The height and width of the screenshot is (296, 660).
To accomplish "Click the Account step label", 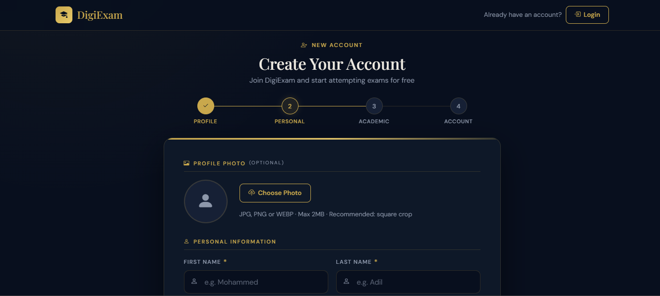I will (x=458, y=121).
